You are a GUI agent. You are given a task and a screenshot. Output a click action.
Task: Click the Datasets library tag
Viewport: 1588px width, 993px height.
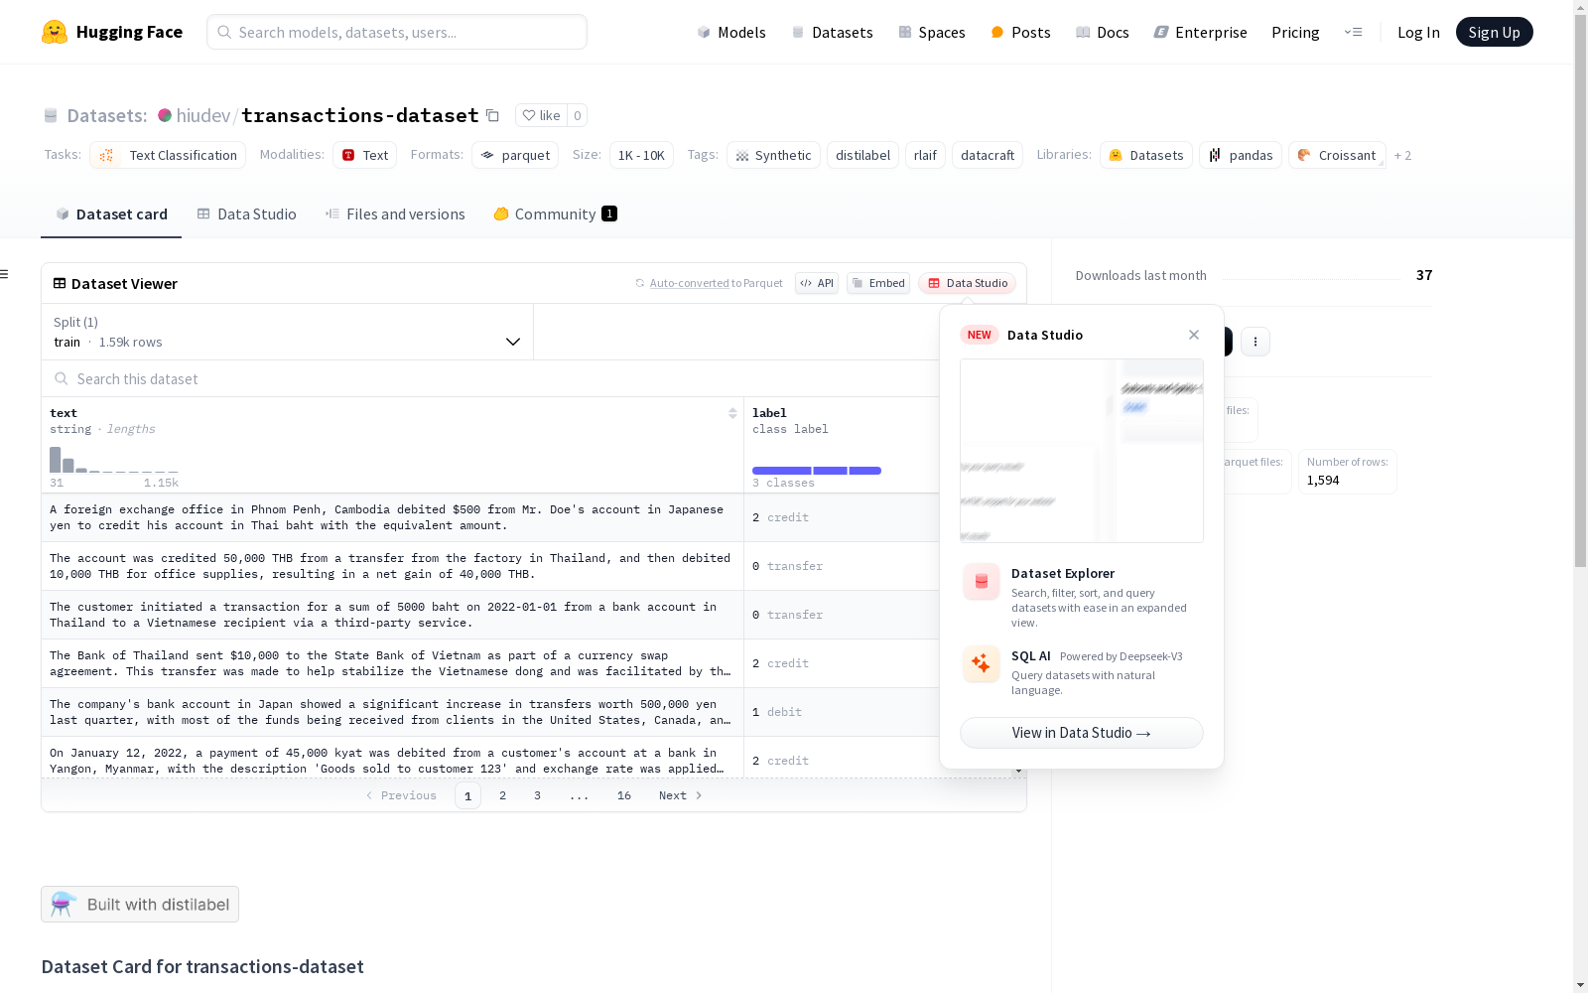tap(1146, 155)
